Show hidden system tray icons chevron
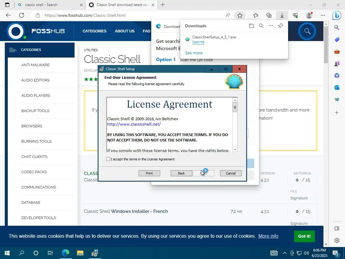This screenshot has height=259, width=345. coord(285,253)
